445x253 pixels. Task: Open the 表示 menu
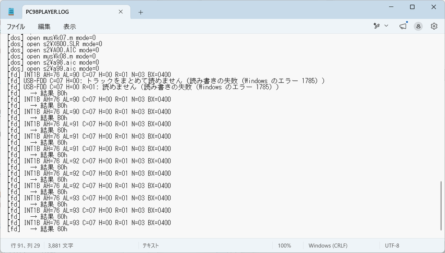(x=69, y=27)
